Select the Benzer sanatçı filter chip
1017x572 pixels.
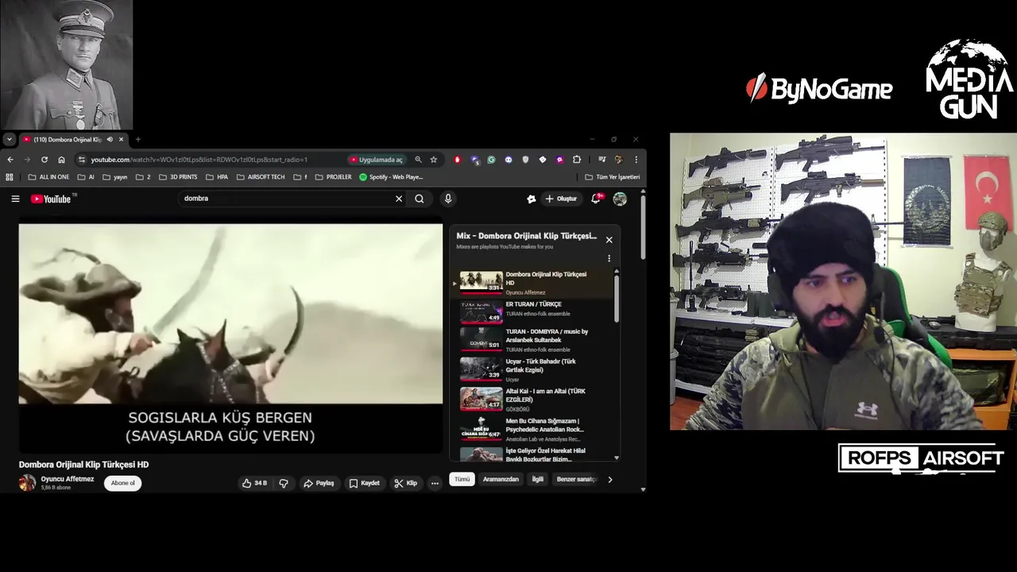point(576,479)
